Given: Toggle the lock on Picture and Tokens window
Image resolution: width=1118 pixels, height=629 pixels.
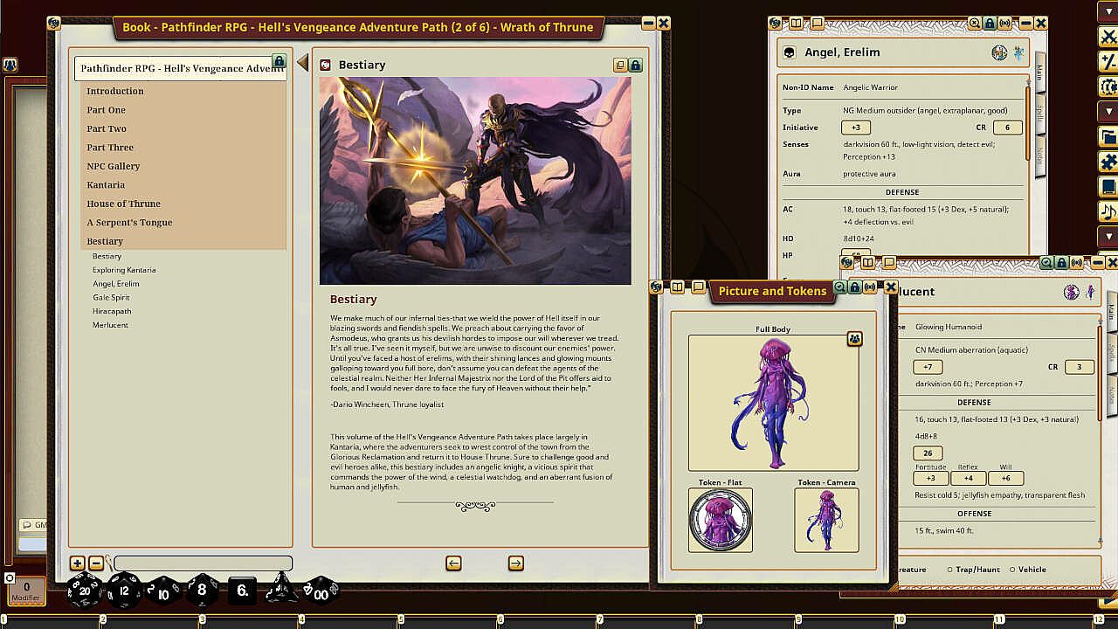Looking at the screenshot, I should (x=855, y=287).
